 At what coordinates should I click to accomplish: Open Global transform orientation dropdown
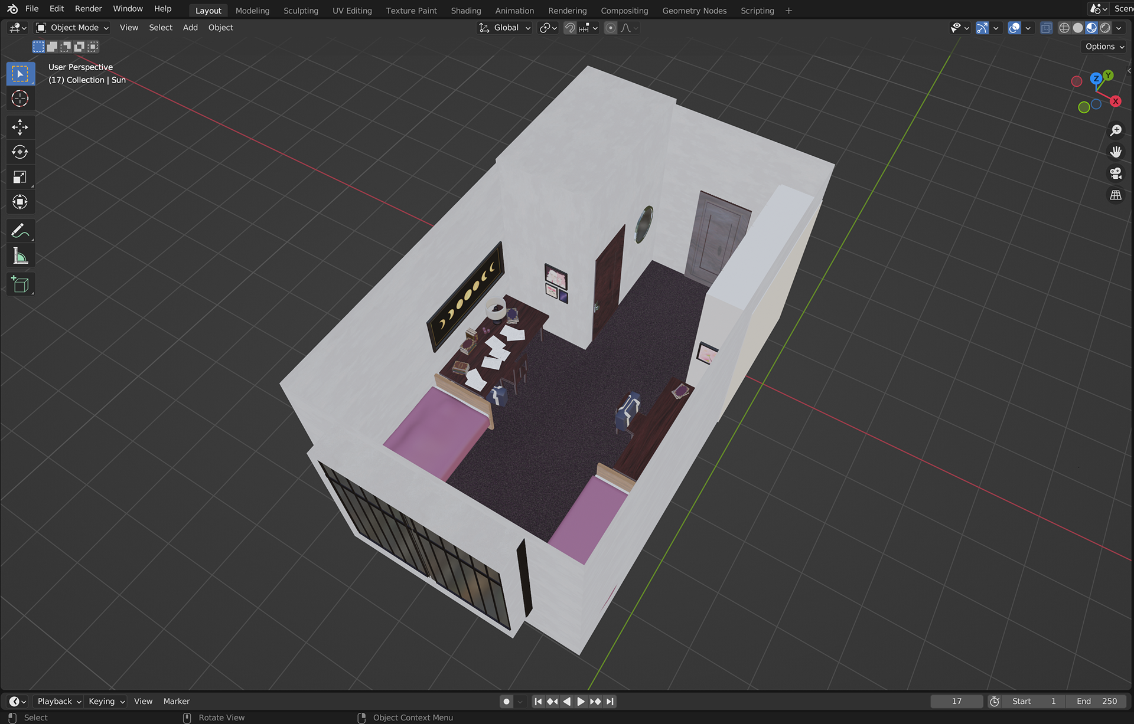pos(505,28)
